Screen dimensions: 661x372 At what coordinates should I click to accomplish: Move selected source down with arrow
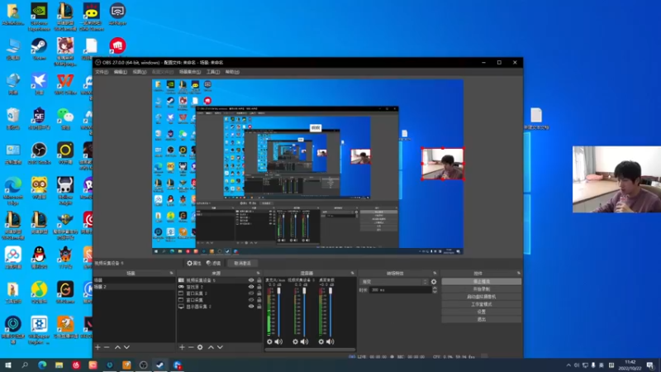(219, 347)
